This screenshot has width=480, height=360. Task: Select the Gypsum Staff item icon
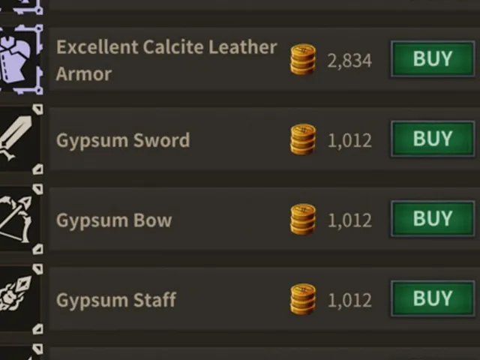click(x=21, y=299)
